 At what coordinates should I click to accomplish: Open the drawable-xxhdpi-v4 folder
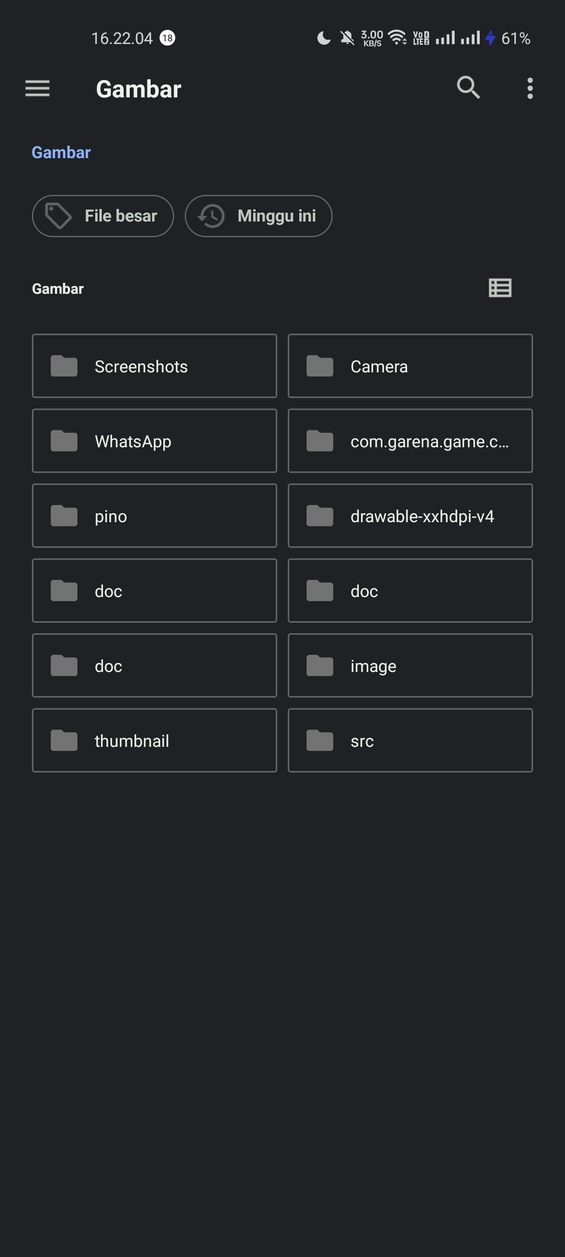click(x=410, y=516)
